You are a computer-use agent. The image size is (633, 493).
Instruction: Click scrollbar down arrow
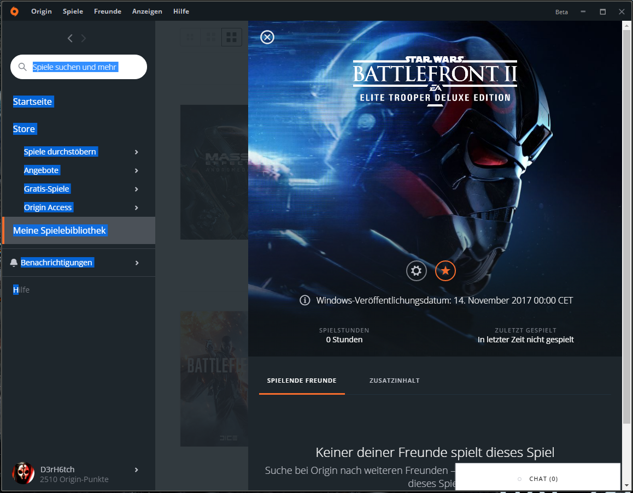click(626, 485)
